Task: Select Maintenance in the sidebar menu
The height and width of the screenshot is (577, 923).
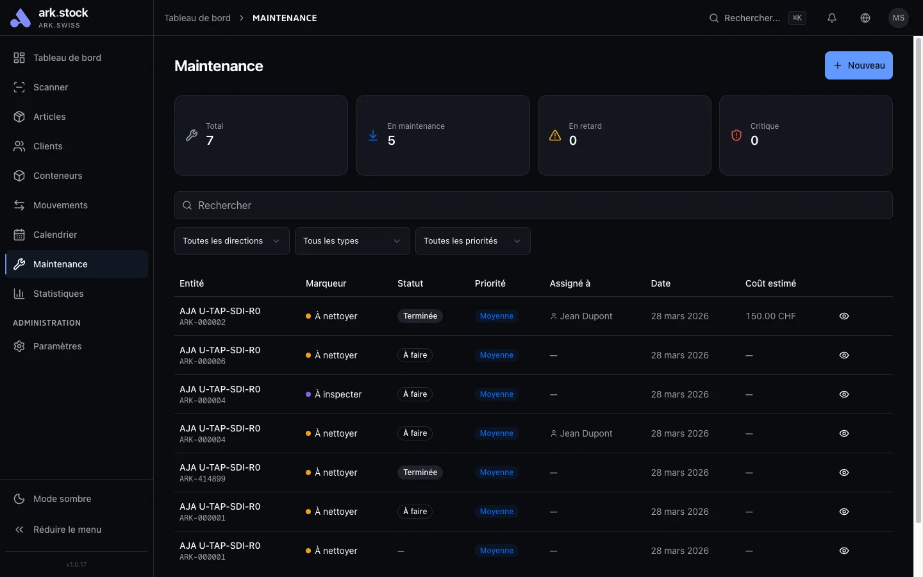Action: tap(60, 264)
